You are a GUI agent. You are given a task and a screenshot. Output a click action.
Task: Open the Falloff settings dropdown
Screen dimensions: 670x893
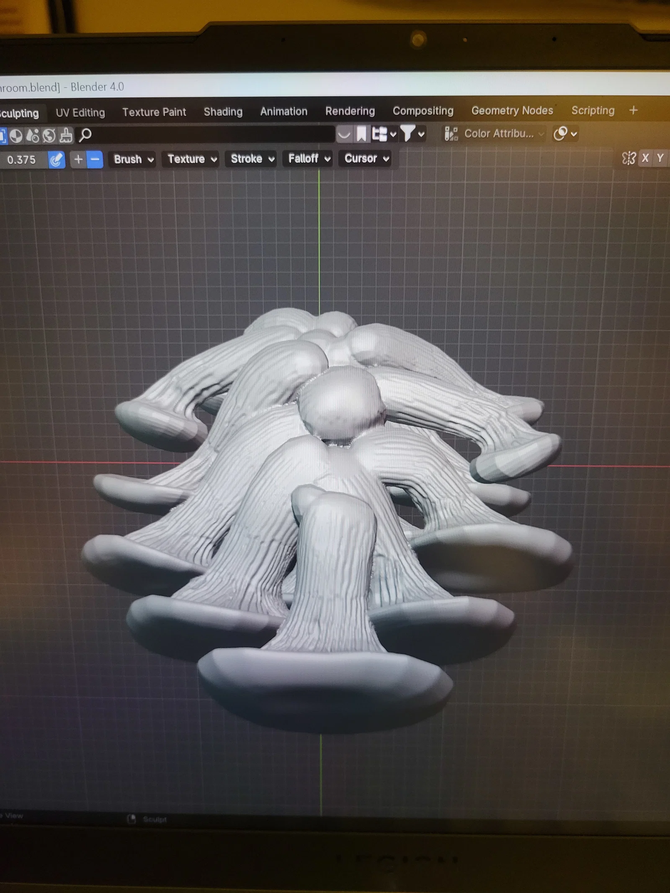click(x=308, y=159)
